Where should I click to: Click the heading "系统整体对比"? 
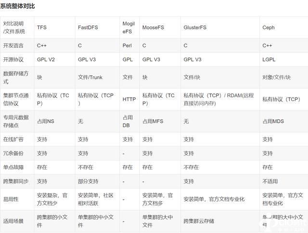tap(17, 6)
